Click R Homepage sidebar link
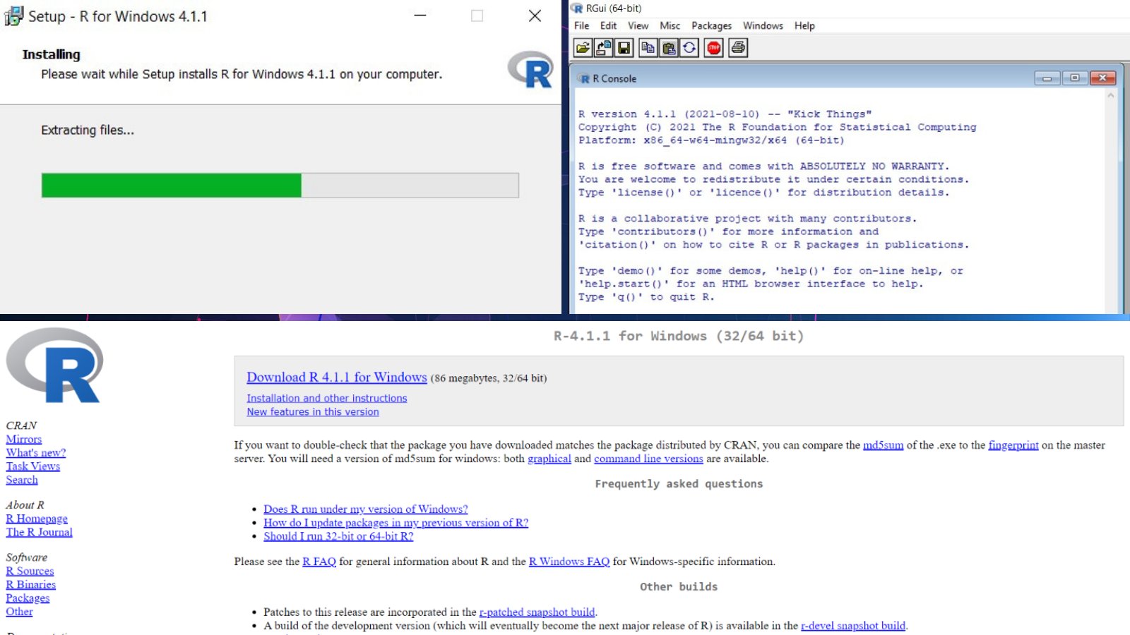This screenshot has height=635, width=1130. coord(37,519)
